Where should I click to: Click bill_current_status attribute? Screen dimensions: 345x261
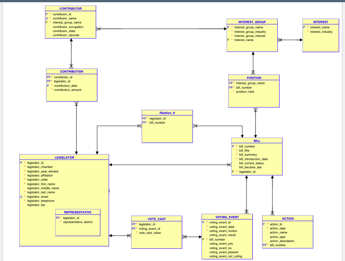click(251, 163)
